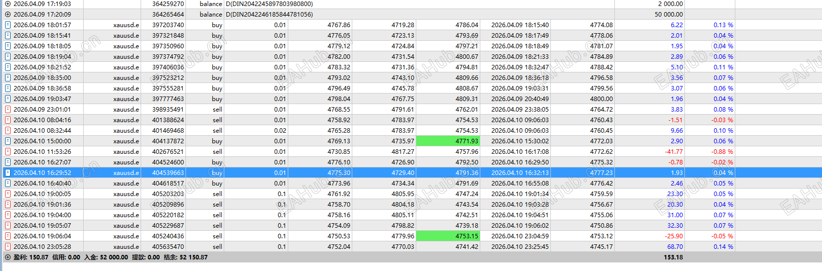822x271 pixels.
Task: Click the profit value 32.30
Action: coord(675,225)
